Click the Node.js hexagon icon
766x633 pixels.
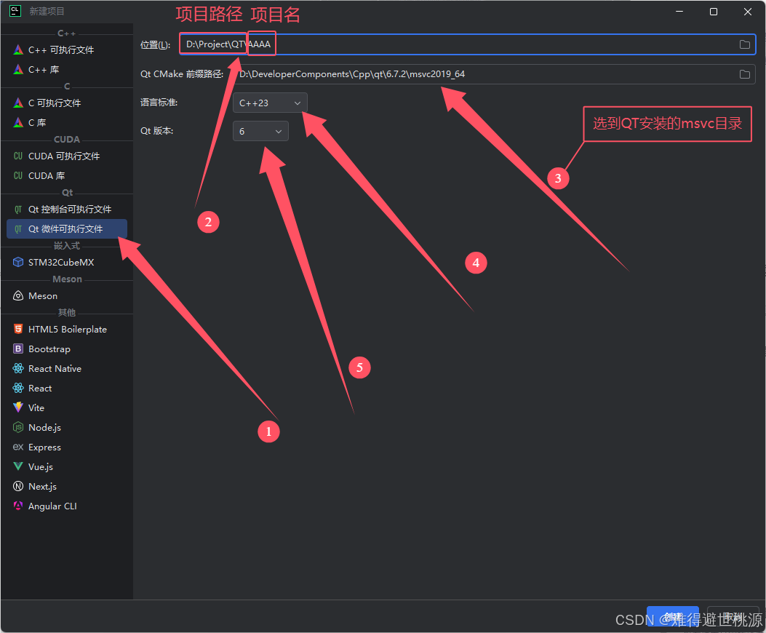(x=18, y=427)
